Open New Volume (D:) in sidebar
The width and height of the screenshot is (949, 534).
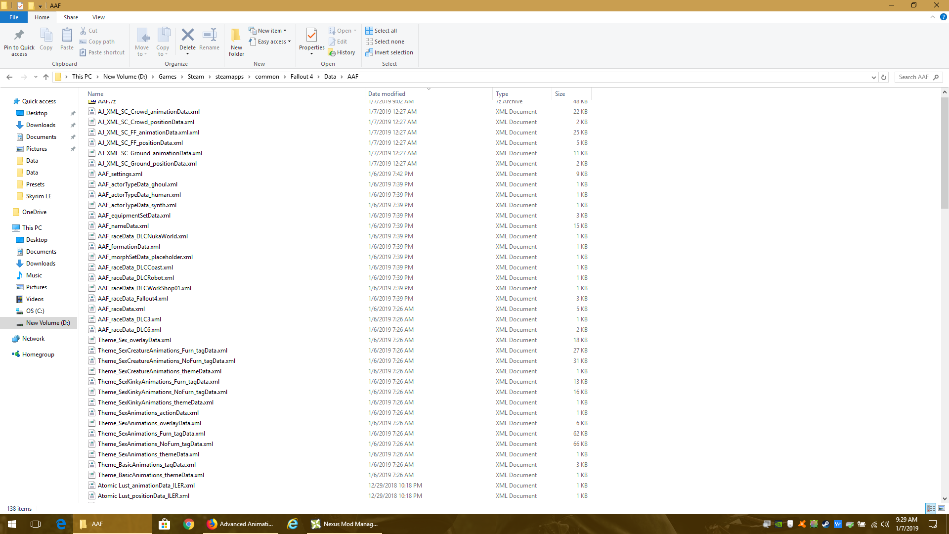(x=48, y=323)
